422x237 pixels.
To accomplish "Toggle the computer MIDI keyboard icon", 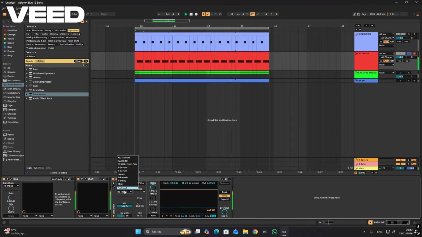I will pos(358,14).
